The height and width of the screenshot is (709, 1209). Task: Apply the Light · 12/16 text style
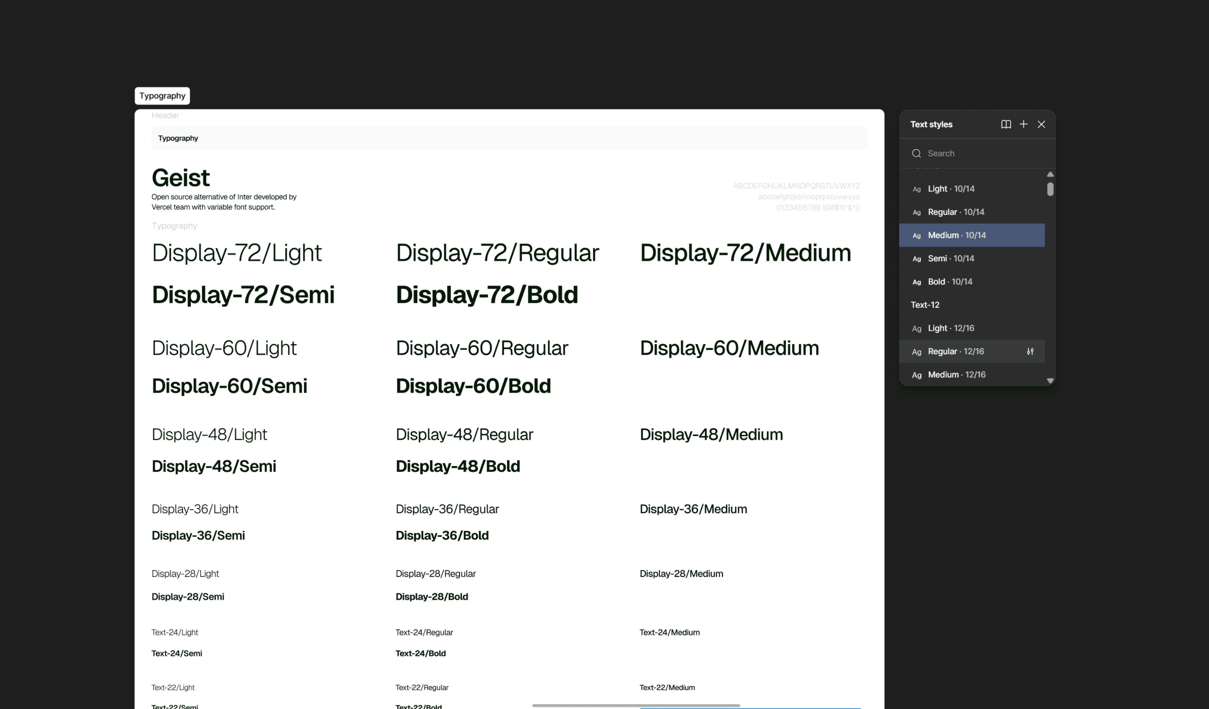point(951,328)
